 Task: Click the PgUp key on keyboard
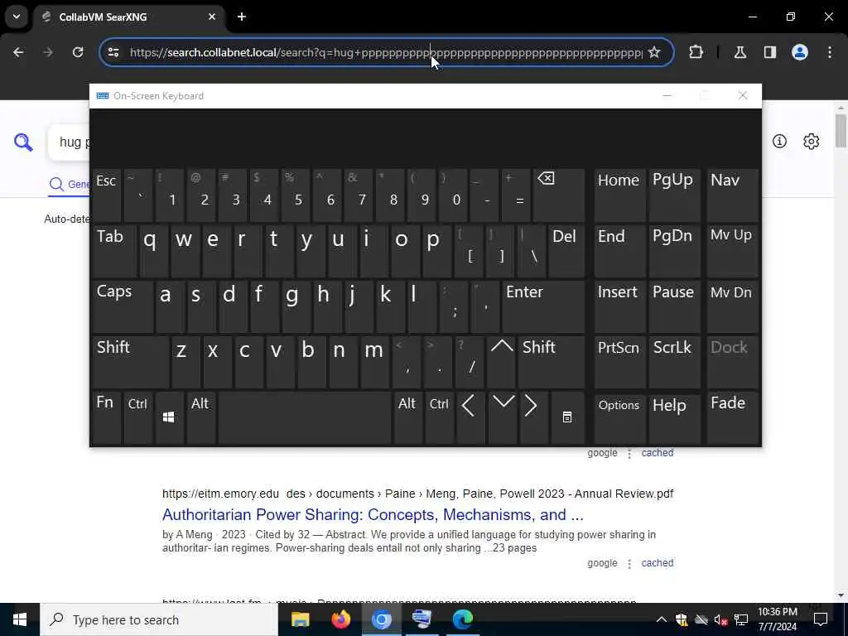674,195
